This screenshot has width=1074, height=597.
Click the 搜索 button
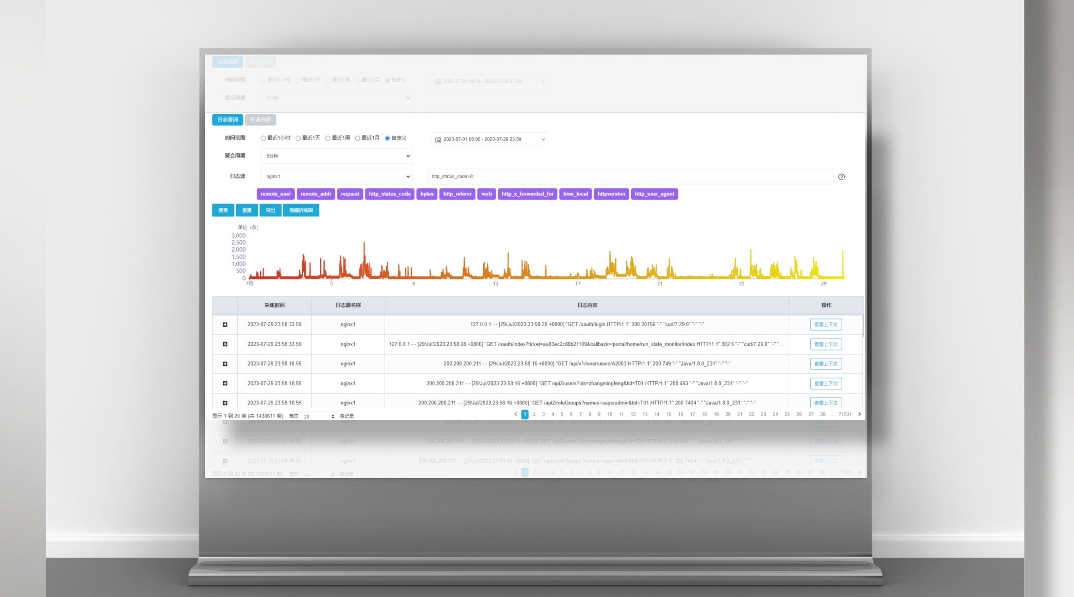click(x=223, y=210)
